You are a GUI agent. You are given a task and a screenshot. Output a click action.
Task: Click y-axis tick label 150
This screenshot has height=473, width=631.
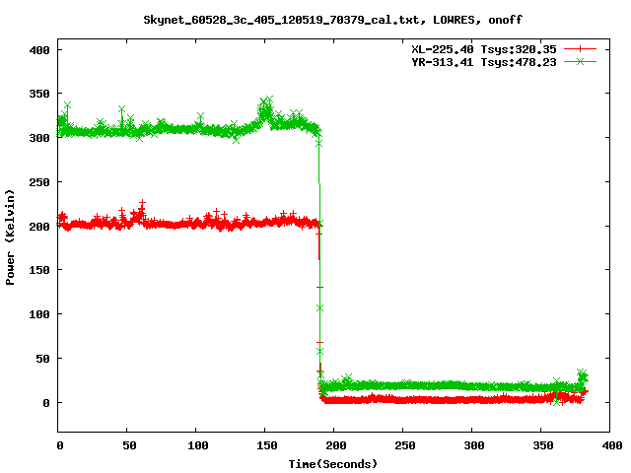[39, 270]
